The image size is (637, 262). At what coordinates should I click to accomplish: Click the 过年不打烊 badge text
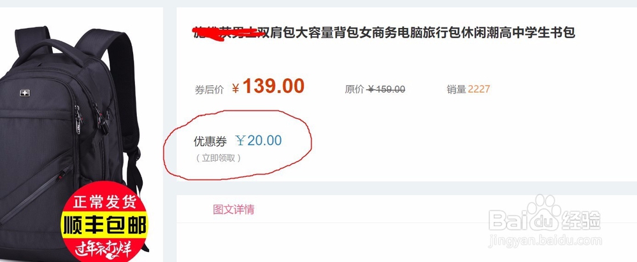tap(103, 248)
